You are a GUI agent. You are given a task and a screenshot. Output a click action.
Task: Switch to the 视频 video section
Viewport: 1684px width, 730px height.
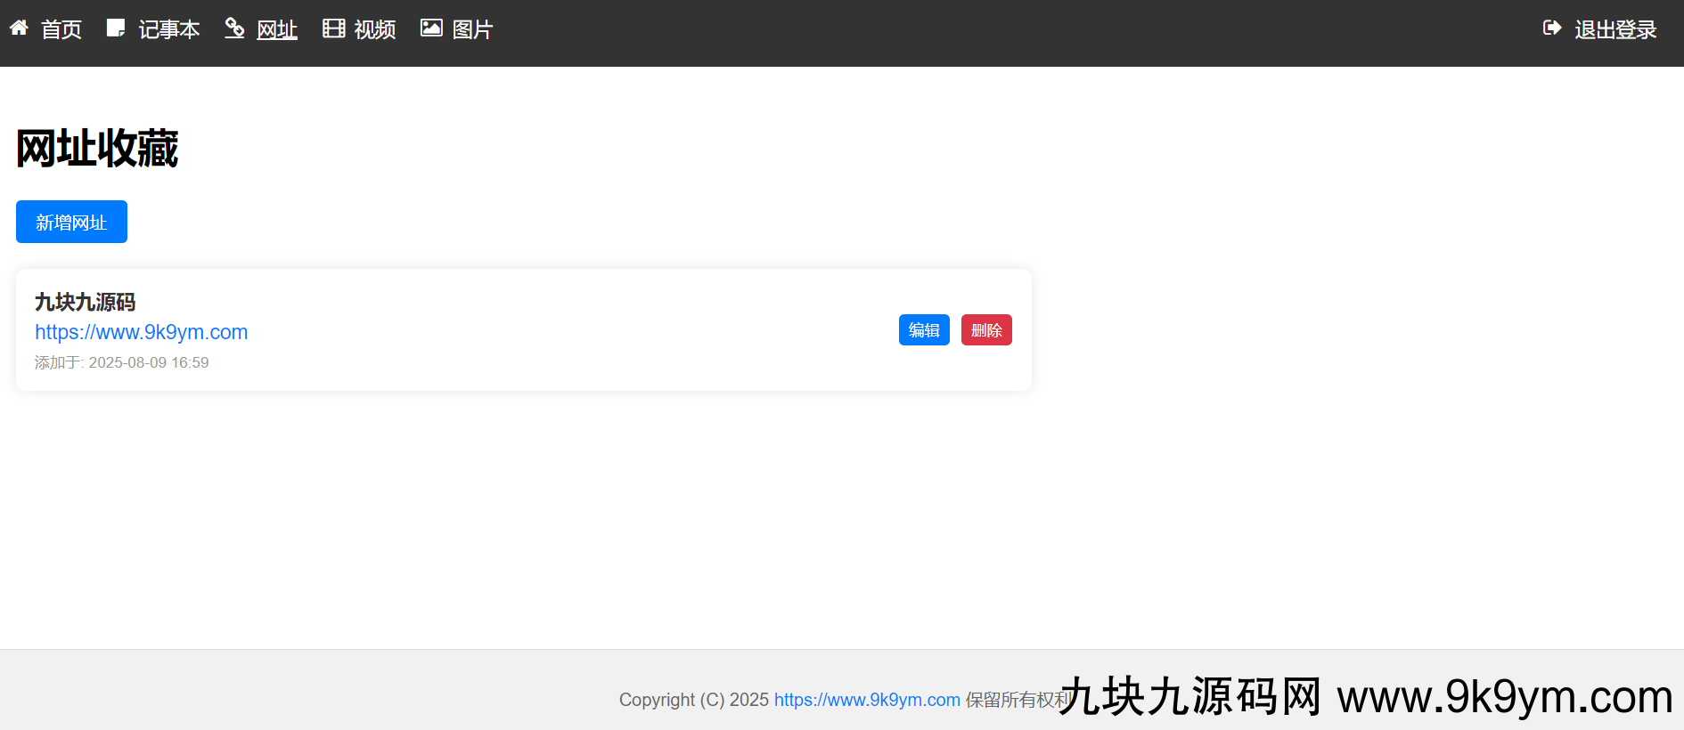[x=374, y=30]
